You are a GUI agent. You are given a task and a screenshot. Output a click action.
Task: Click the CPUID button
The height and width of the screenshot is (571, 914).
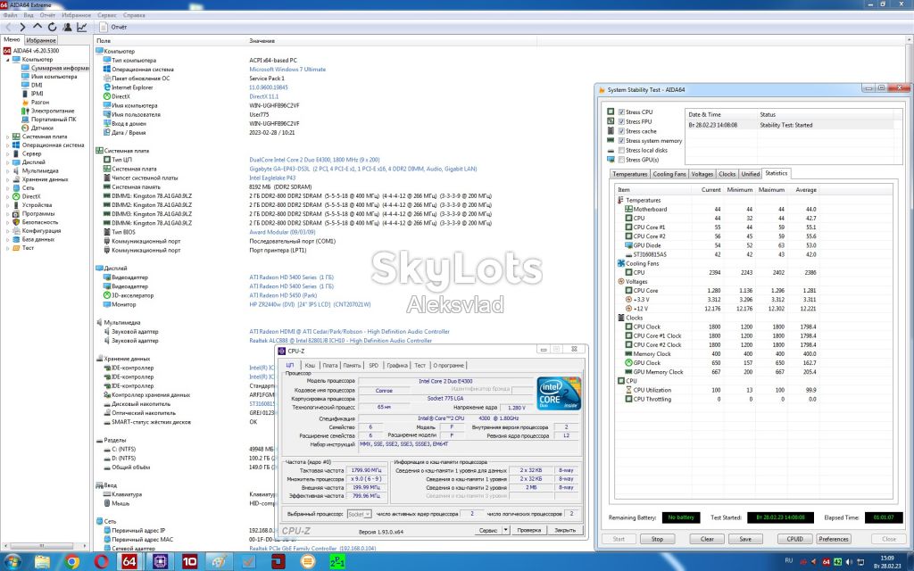(x=795, y=539)
